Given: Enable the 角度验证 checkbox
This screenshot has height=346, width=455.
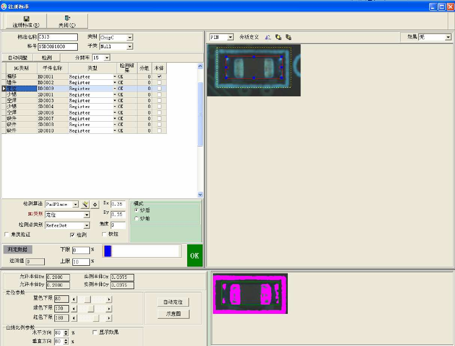Looking at the screenshot, I should tap(7, 234).
